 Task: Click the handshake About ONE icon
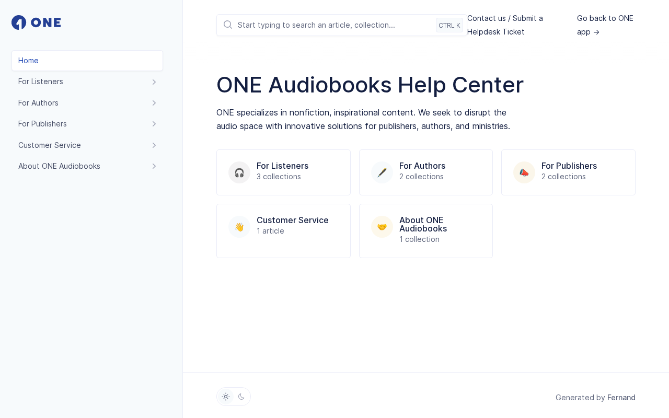(x=382, y=227)
